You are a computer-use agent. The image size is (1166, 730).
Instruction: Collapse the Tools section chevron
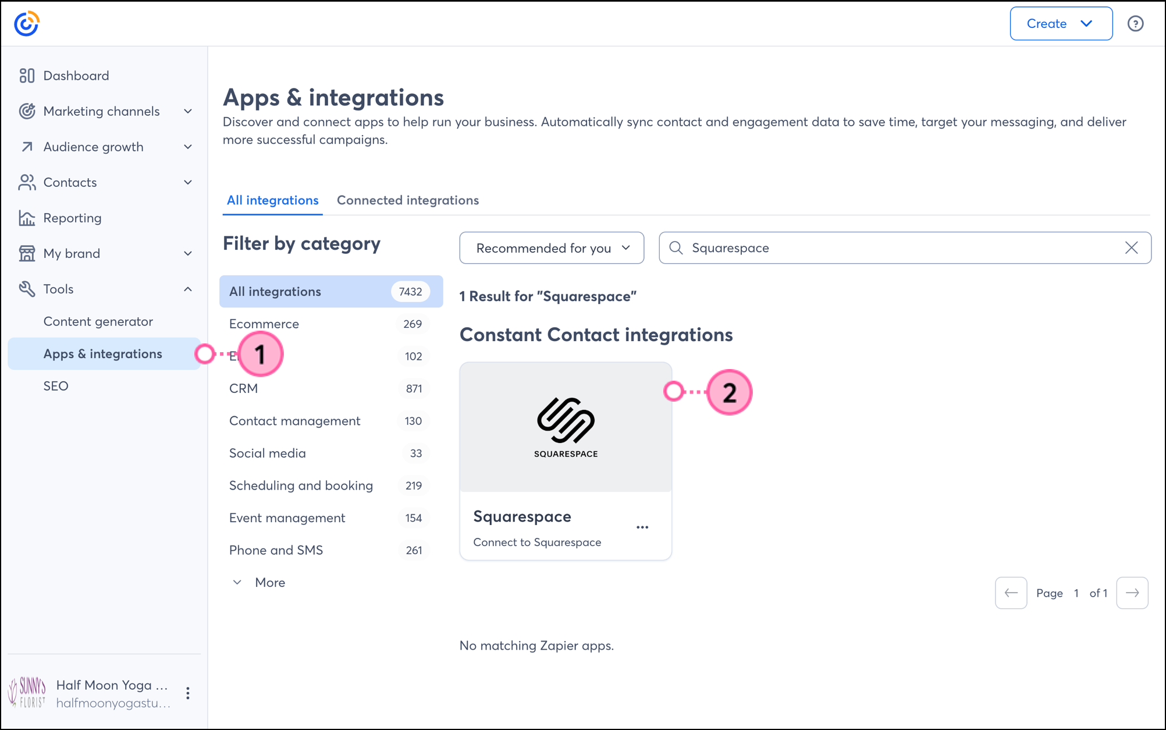pos(188,289)
